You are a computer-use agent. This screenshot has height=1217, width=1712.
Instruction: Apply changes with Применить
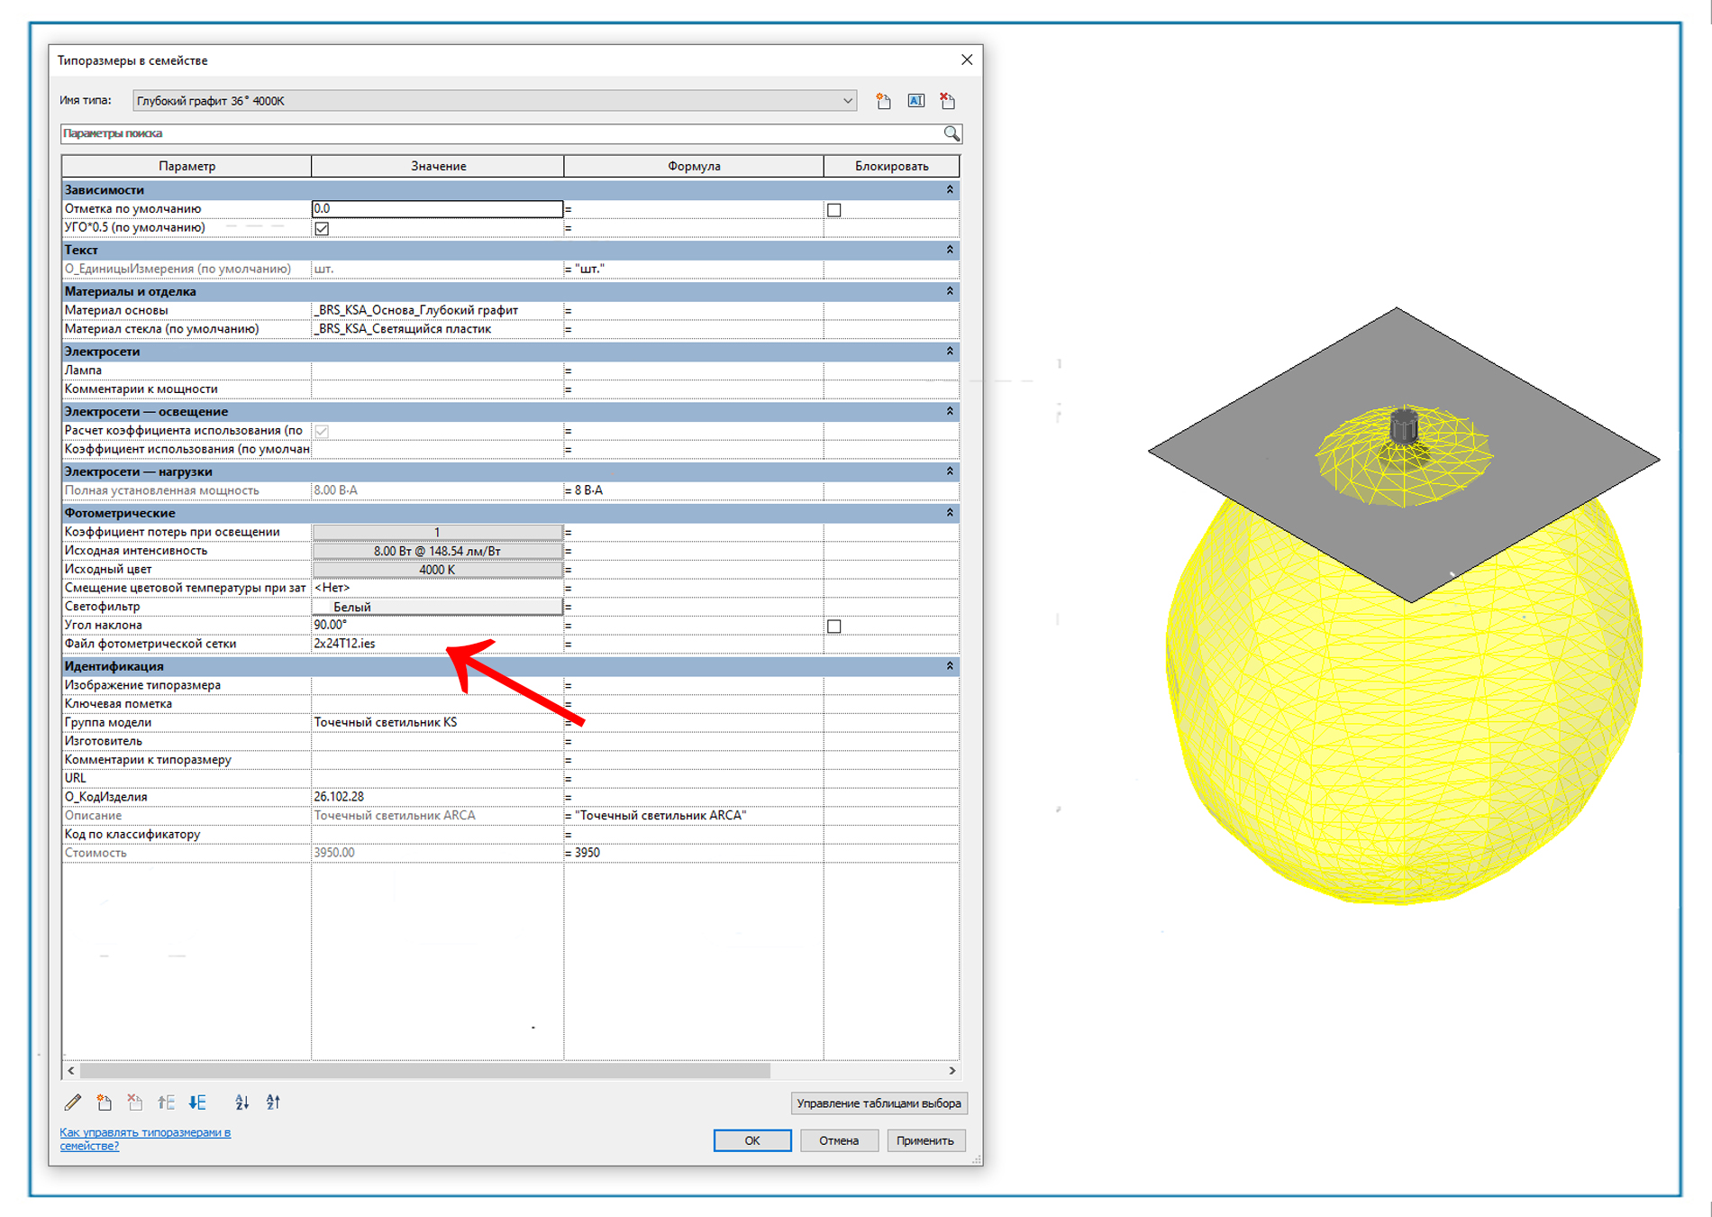tap(925, 1140)
